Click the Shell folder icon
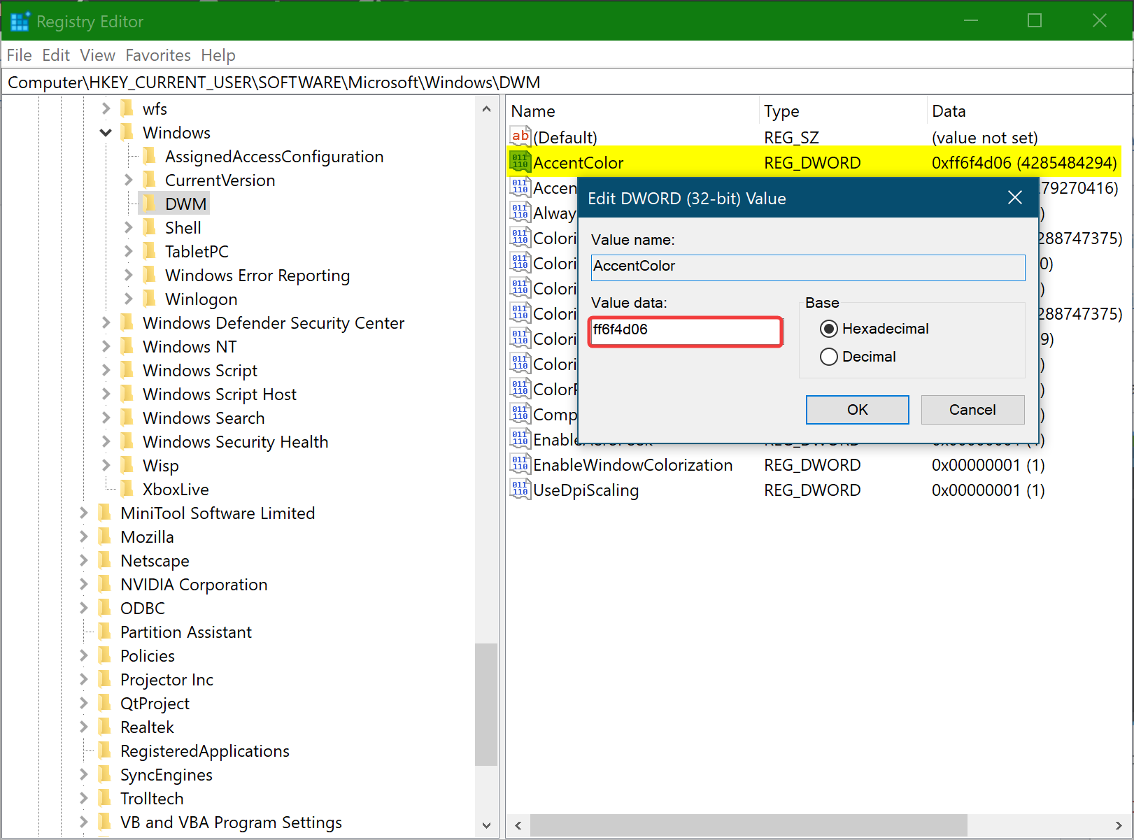The image size is (1134, 840). click(x=149, y=227)
